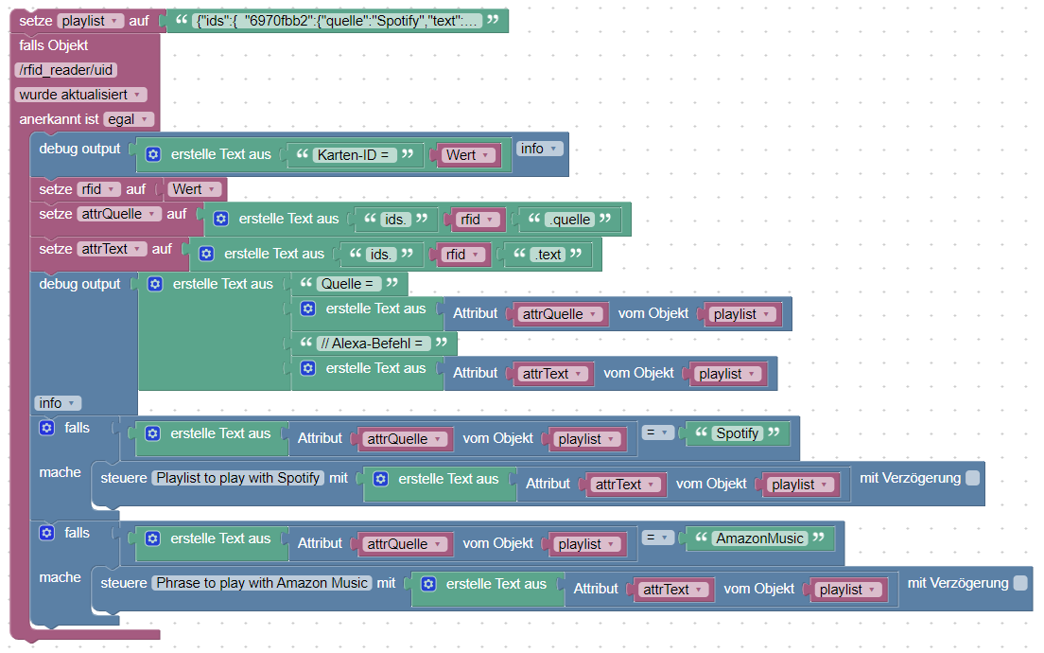The width and height of the screenshot is (1044, 653).
Task: Toggle 'mit Verzögerung' checkbox on Spotify steuere block
Action: pos(973,478)
